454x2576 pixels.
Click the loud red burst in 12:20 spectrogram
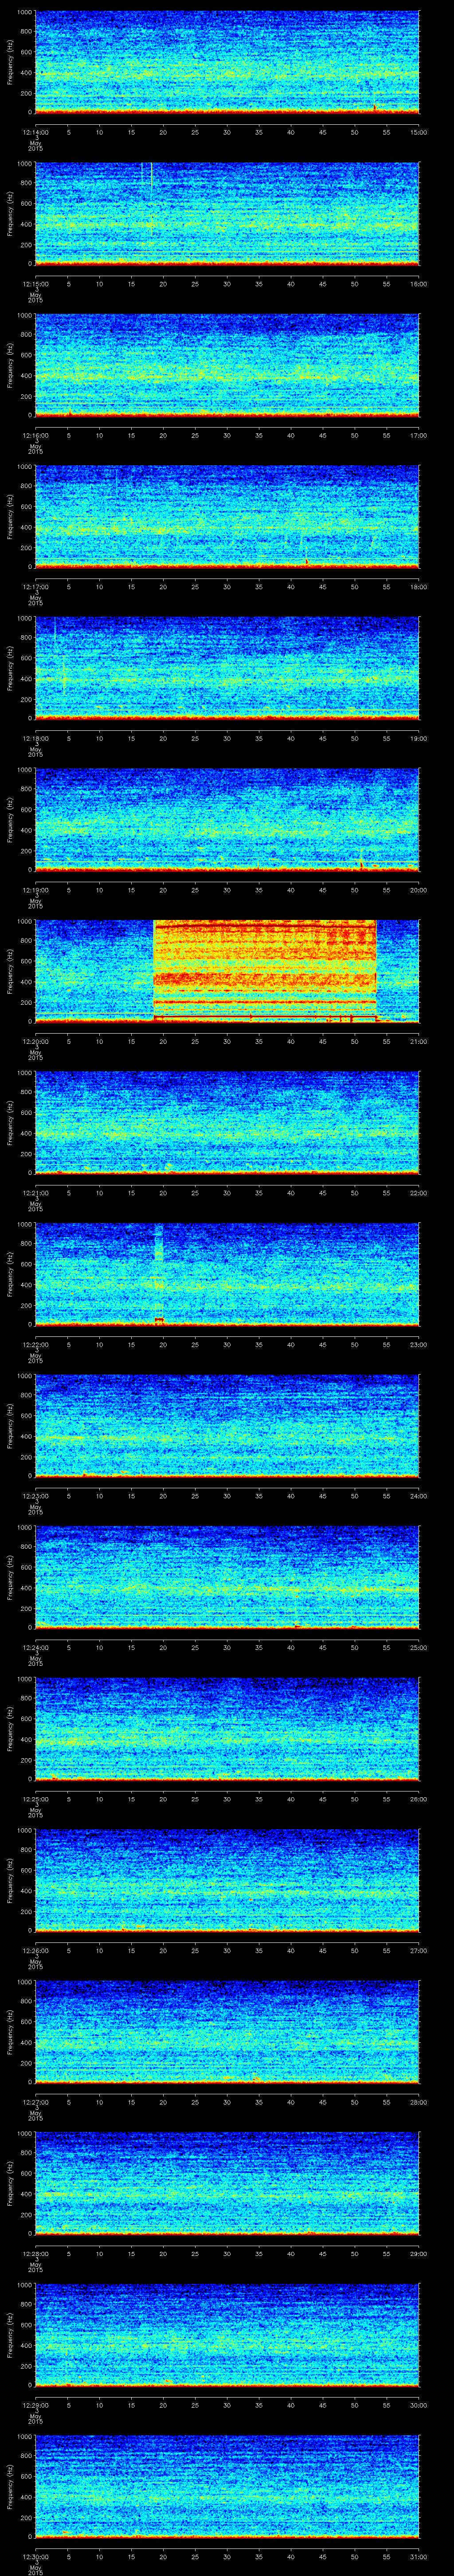[264, 968]
